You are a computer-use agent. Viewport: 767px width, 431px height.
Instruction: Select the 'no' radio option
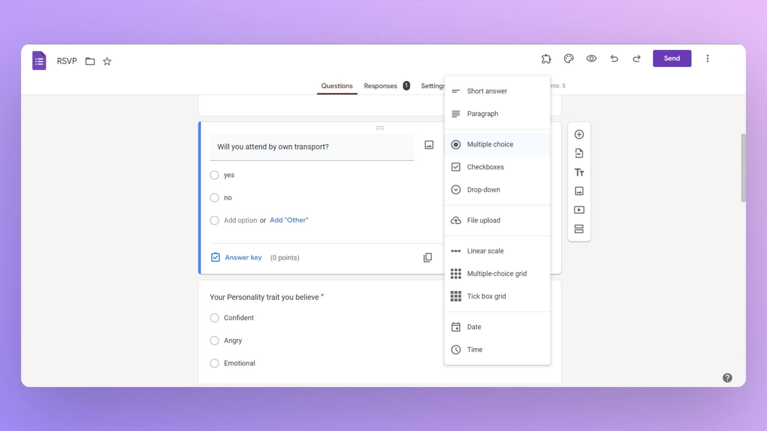tap(214, 198)
